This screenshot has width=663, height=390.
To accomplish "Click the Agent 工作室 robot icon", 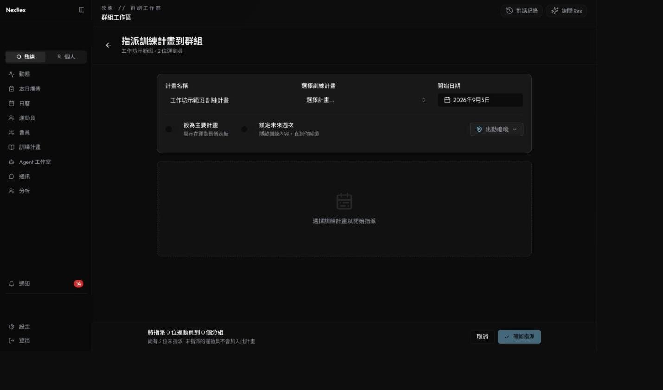I will click(12, 162).
